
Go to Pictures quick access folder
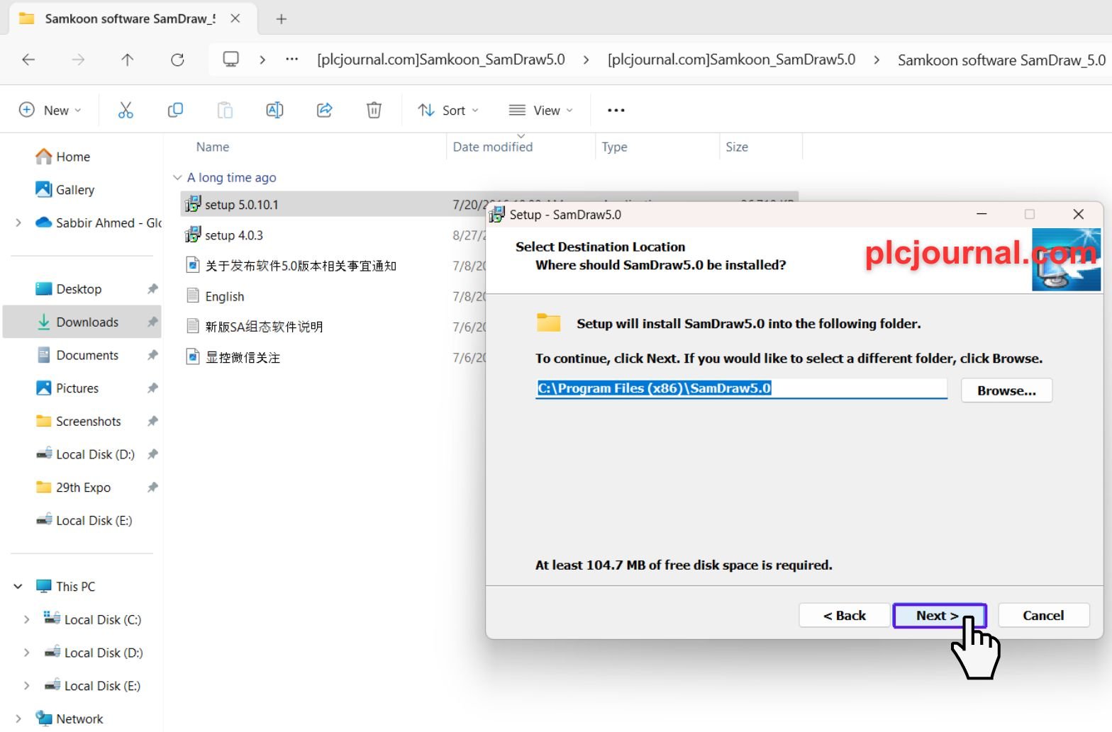coord(67,388)
